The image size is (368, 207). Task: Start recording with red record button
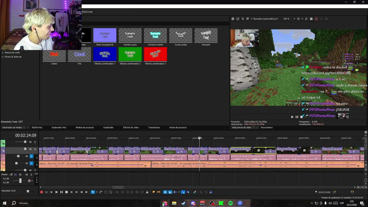coord(41,192)
